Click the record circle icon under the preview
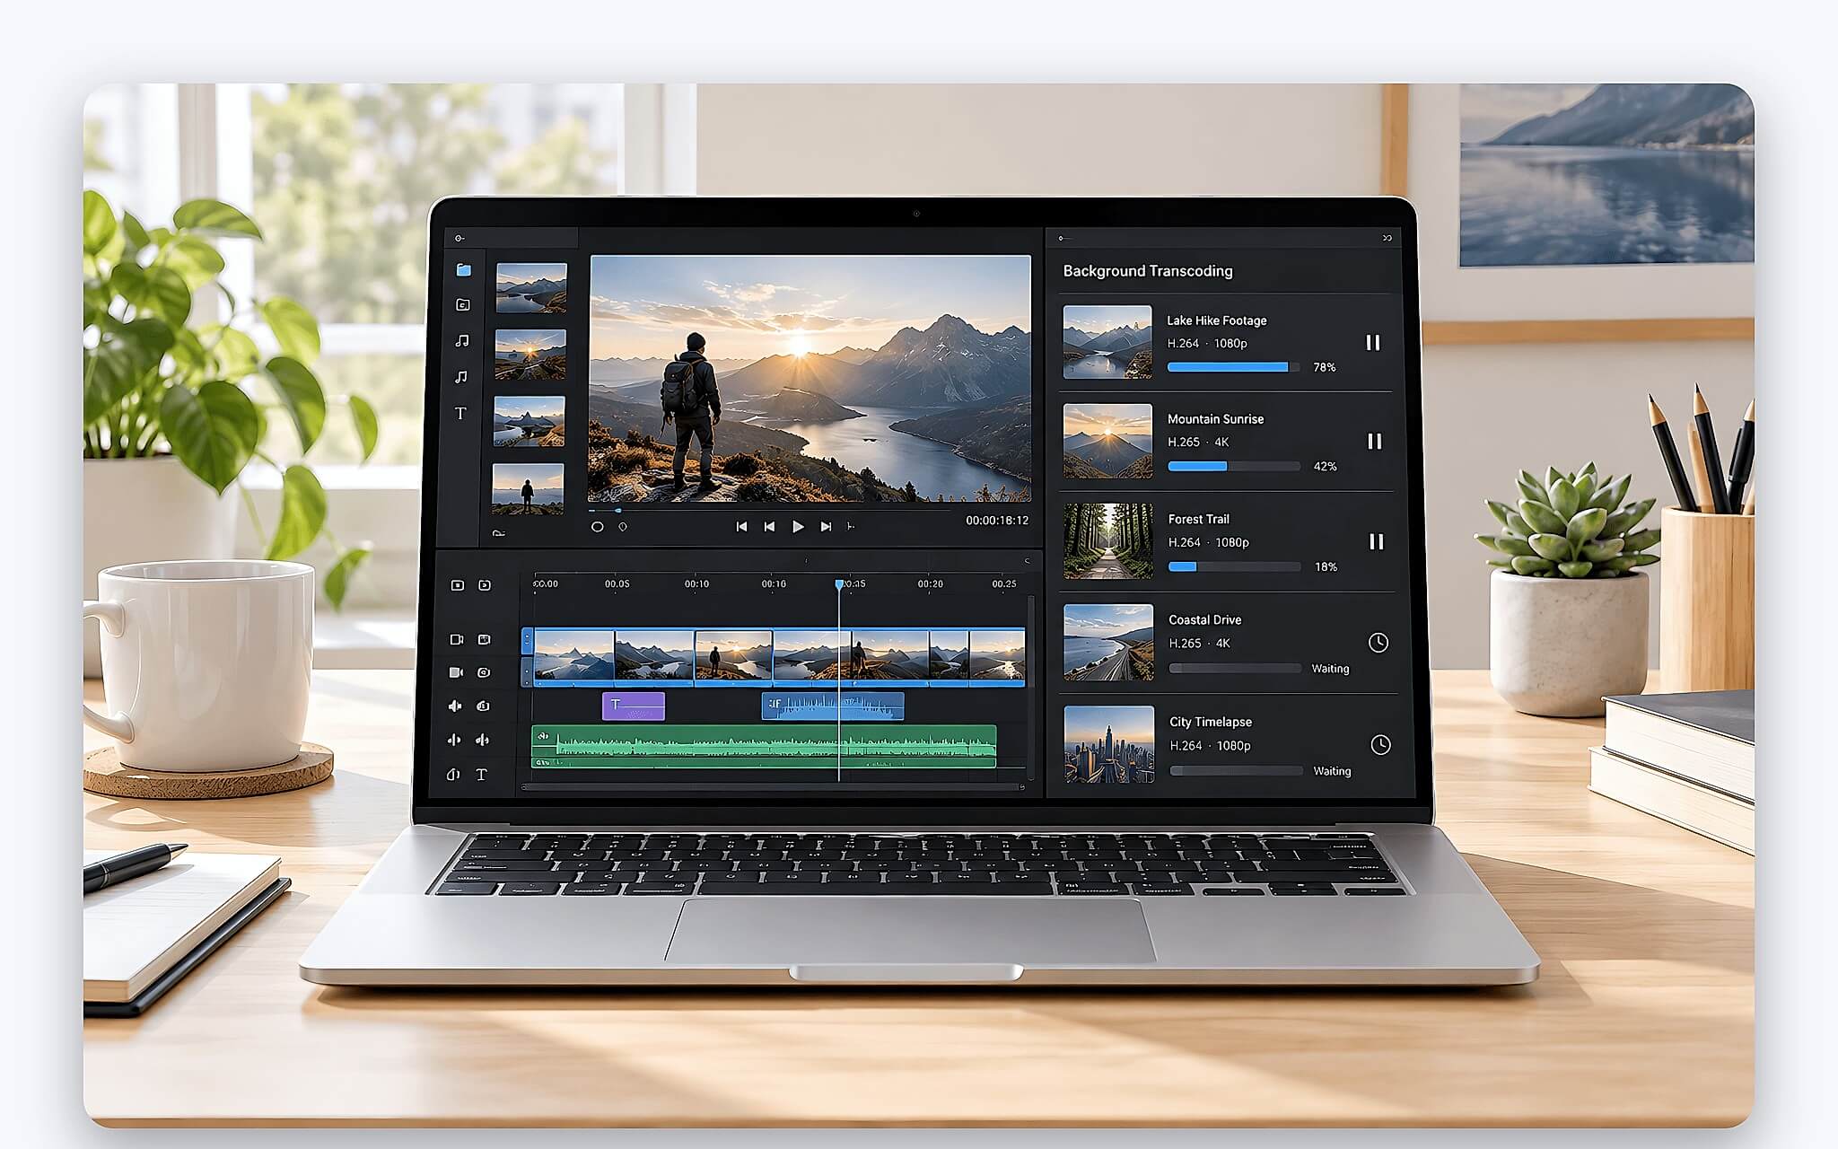 (597, 527)
